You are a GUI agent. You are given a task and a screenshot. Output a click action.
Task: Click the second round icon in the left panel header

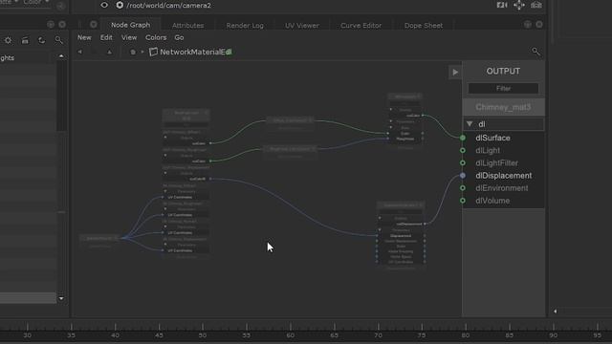pos(62,24)
